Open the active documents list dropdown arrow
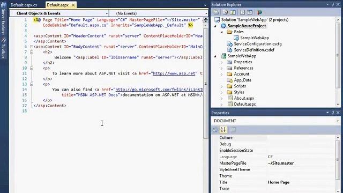Screen dimensions: 343x193 tap(205, 5)
